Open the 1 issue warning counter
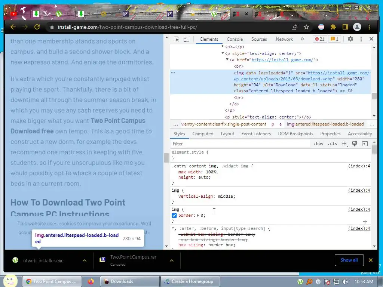Image resolution: width=383 pixels, height=287 pixels. pos(335,39)
